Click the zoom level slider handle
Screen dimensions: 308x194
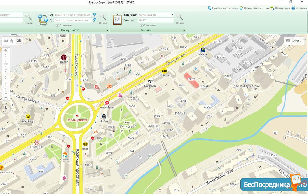tap(5, 64)
